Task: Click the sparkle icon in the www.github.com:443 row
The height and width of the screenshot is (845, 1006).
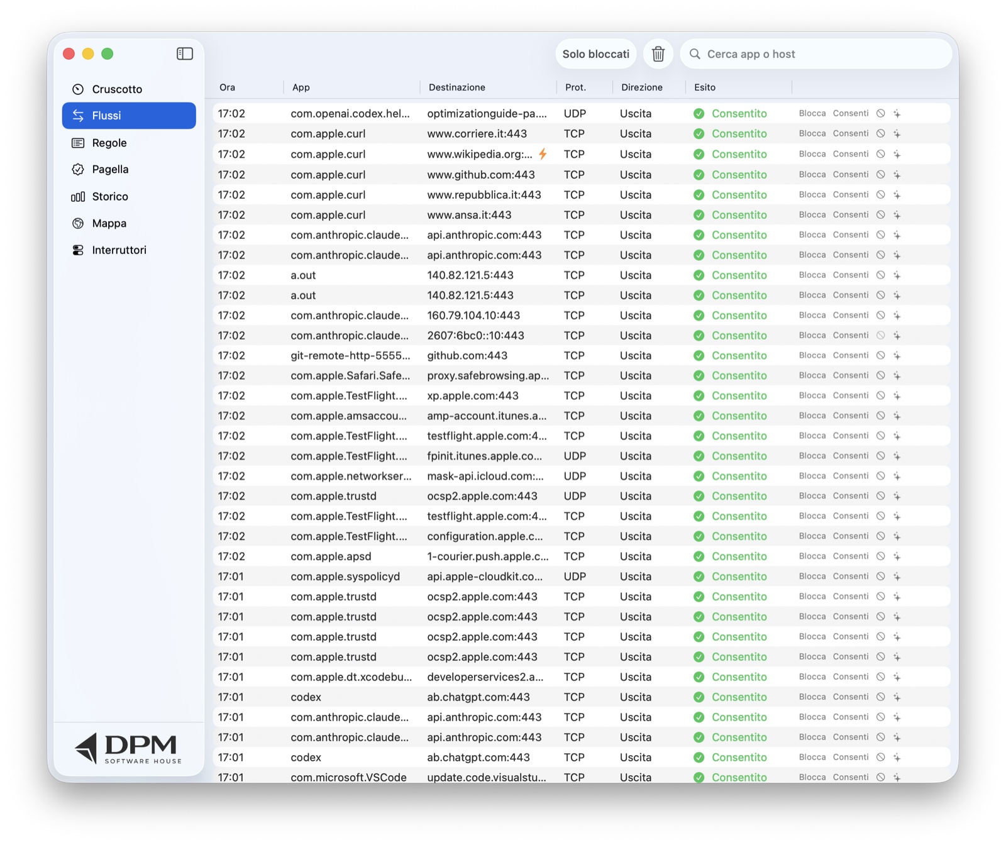Action: (x=897, y=175)
